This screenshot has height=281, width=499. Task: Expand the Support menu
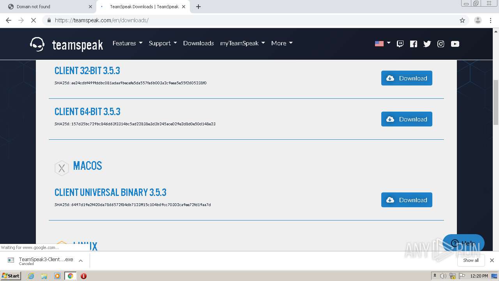click(x=163, y=43)
